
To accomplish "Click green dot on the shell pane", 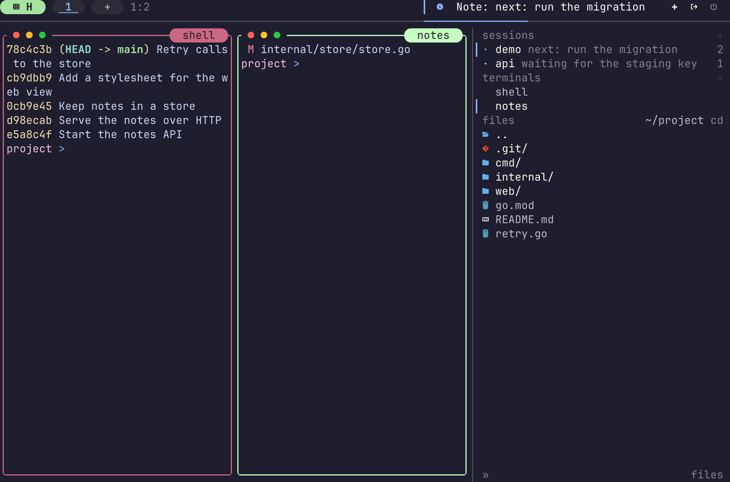I will 42,35.
